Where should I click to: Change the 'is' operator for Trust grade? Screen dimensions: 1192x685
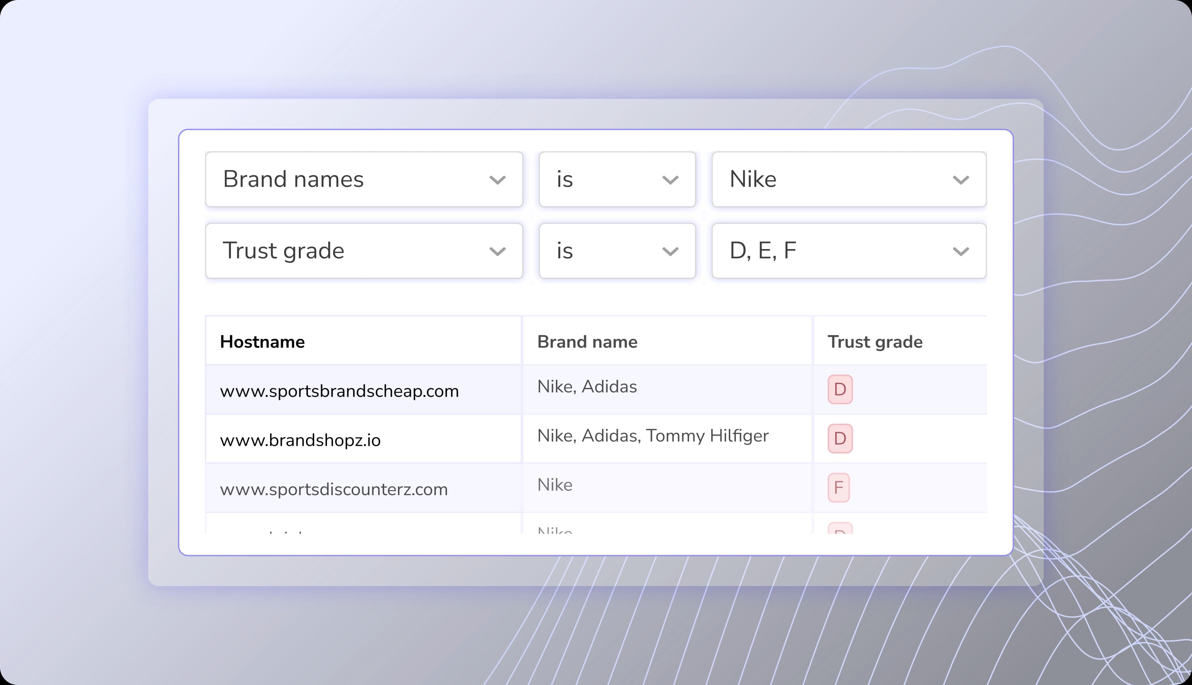coord(617,251)
